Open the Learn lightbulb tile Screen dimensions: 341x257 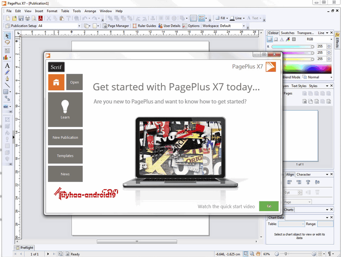pyautogui.click(x=65, y=110)
